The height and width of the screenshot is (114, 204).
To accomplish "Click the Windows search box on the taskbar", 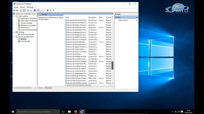I will point(38,112).
